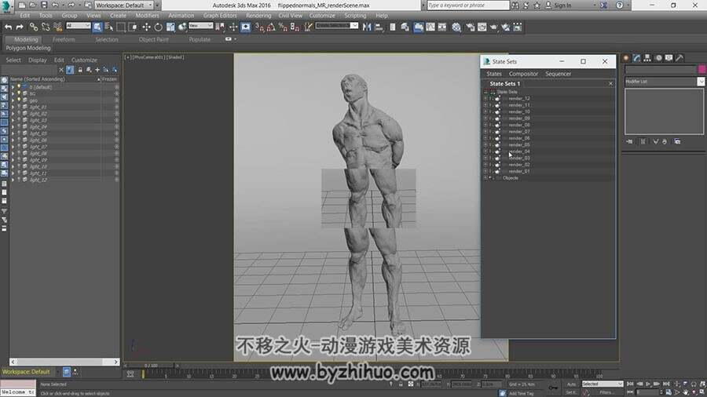Screen dimensions: 707x397
Task: Toggle frozen state of geo row
Action: [x=116, y=100]
